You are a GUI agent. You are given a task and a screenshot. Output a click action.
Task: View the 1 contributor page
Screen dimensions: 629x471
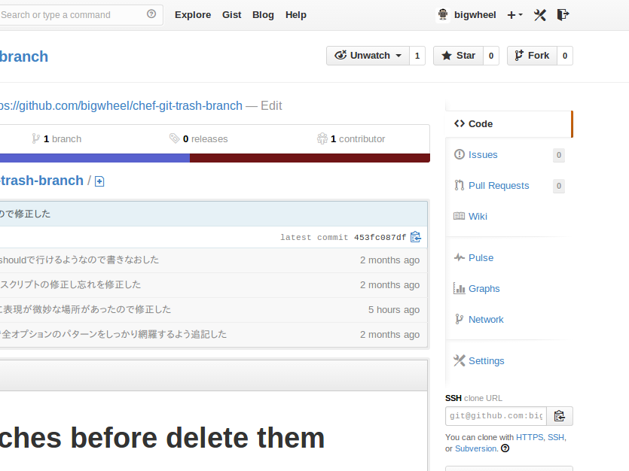(351, 139)
